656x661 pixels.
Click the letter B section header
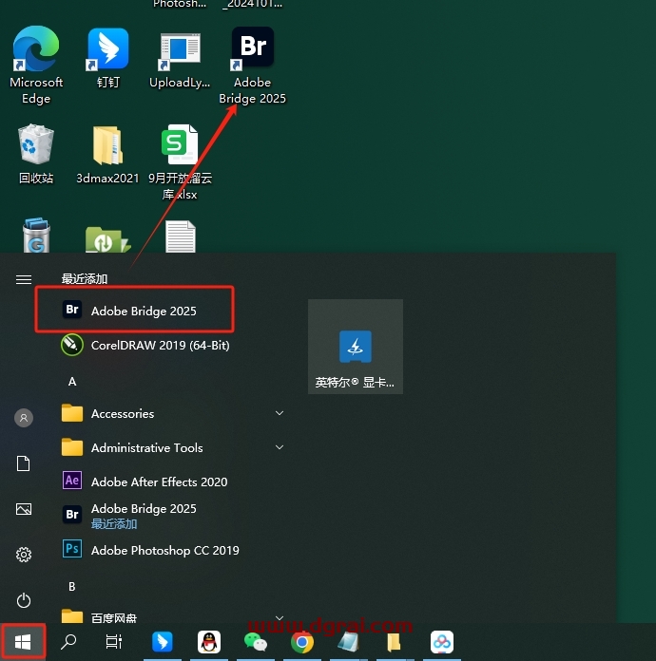click(x=72, y=586)
